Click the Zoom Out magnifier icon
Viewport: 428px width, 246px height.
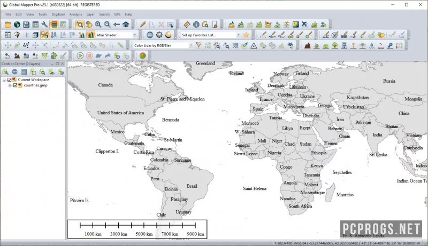click(108, 25)
